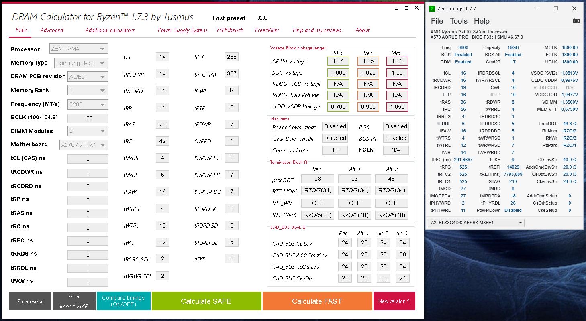The width and height of the screenshot is (586, 321).
Task: Click the RTT_WR Rec. value OFF
Action: (317, 203)
